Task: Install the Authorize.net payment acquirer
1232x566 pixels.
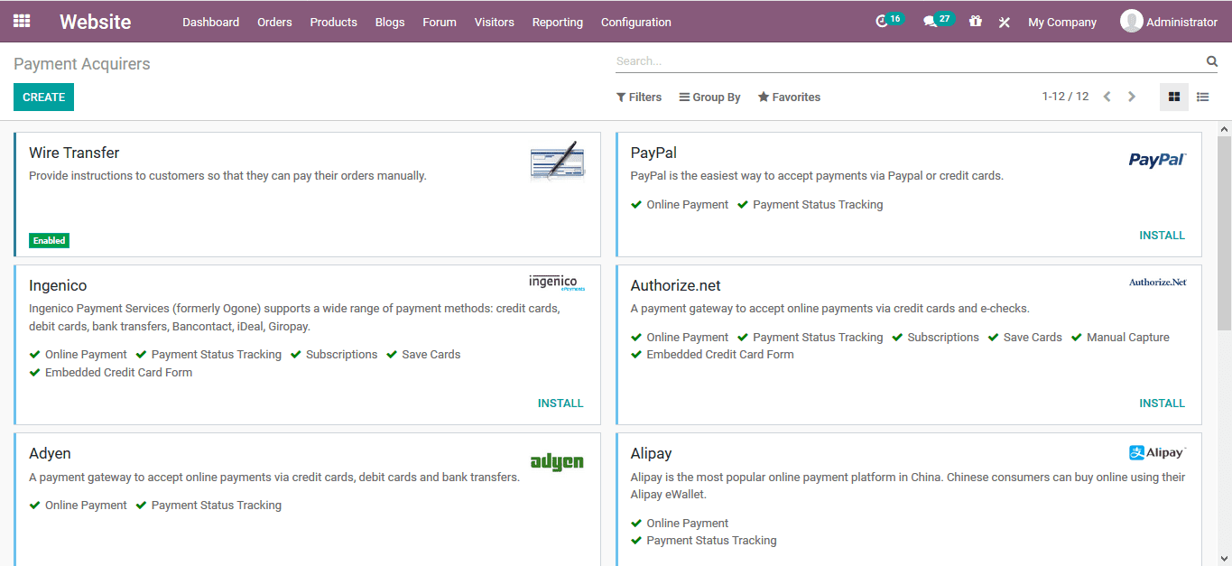Action: click(x=1162, y=403)
